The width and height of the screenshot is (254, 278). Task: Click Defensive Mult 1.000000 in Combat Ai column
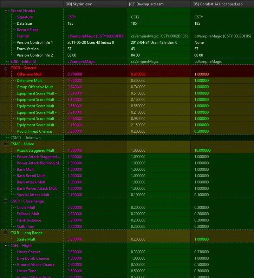point(201,81)
